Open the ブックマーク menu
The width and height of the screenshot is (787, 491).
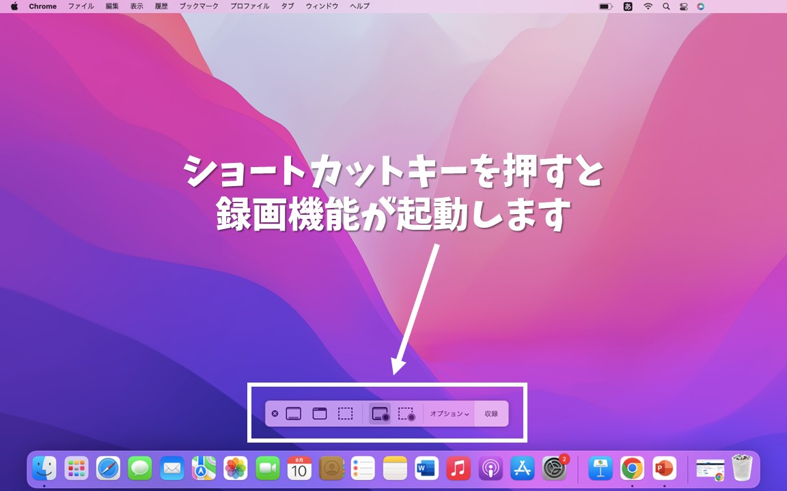tap(198, 6)
